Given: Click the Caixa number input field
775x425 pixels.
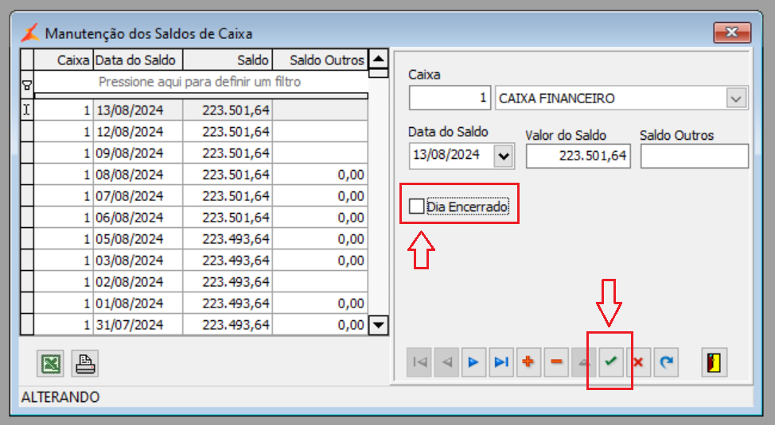Looking at the screenshot, I should click(450, 98).
